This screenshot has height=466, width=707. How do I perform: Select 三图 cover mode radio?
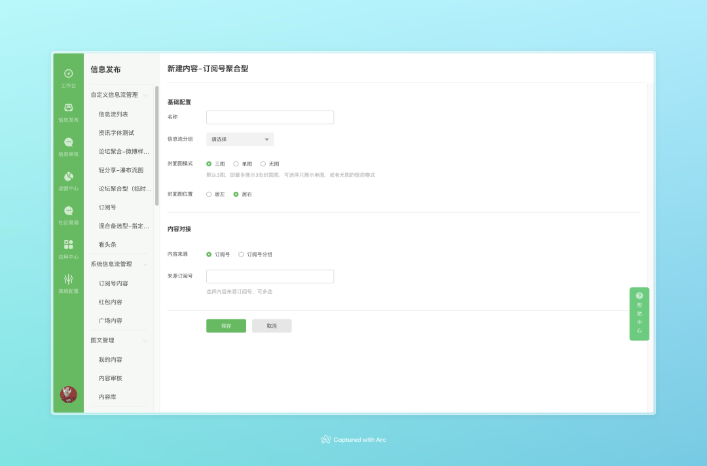[x=209, y=164]
